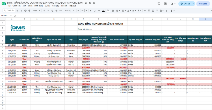Open the Trợ giúp menu
The image size is (212, 110).
click(x=73, y=6)
